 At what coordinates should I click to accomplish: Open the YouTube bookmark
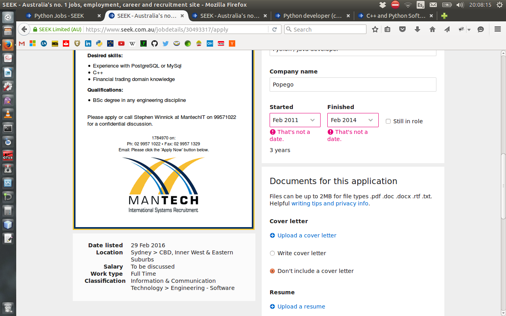(x=121, y=43)
